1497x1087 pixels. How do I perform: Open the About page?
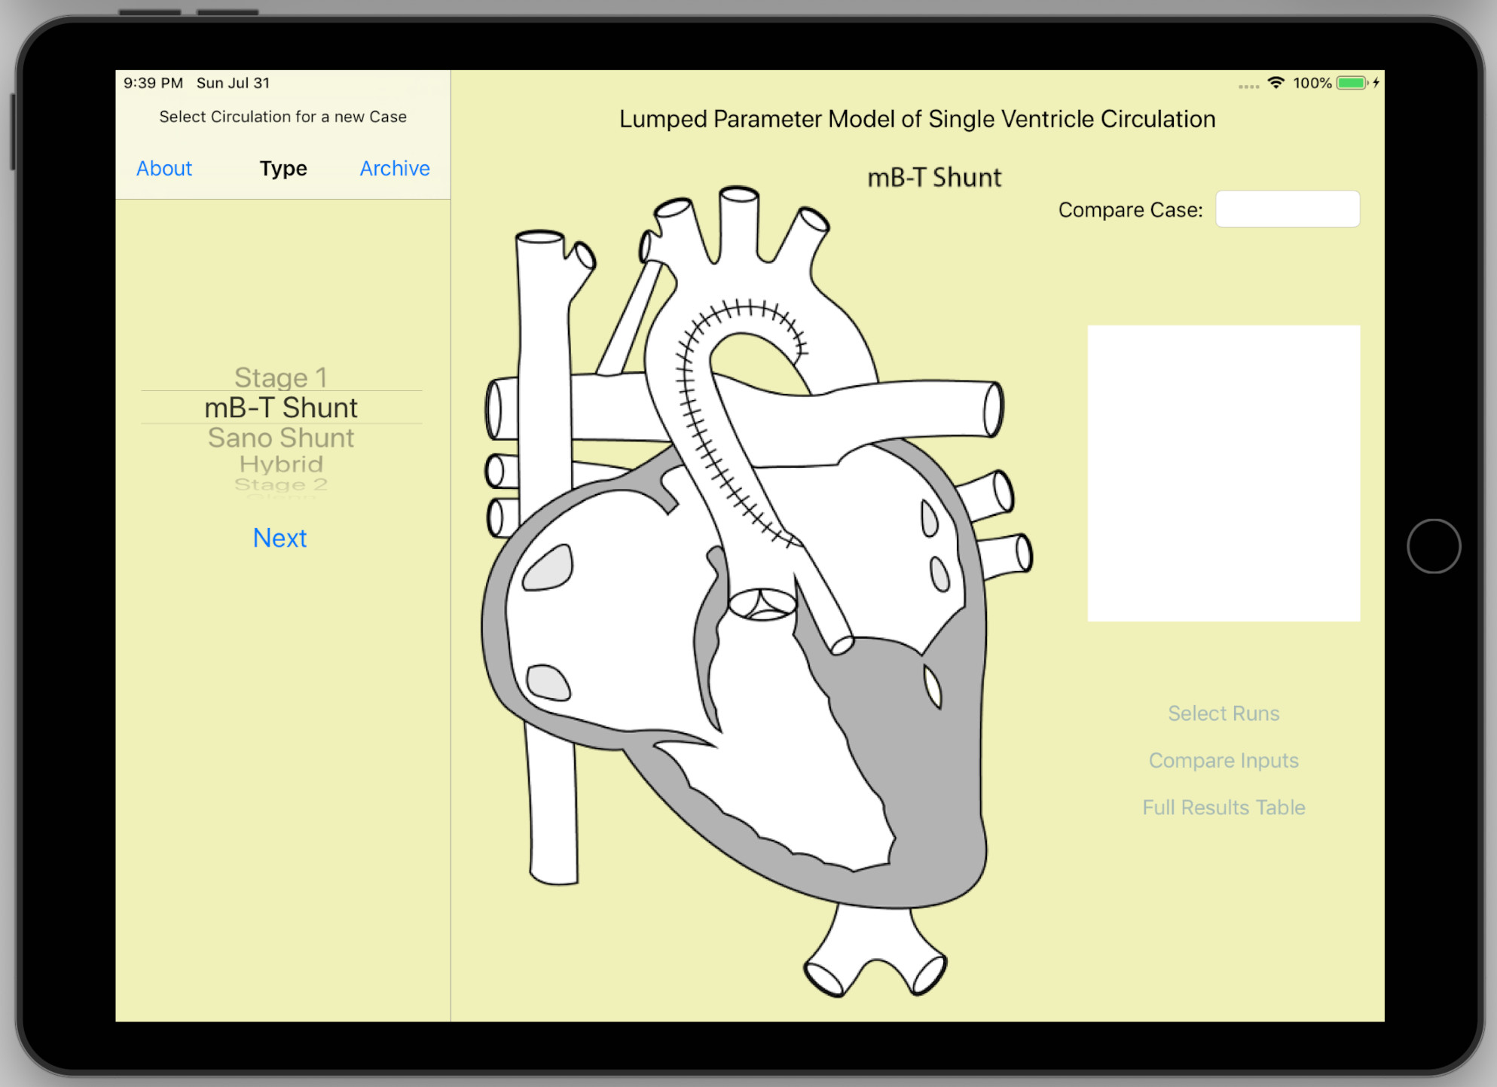tap(163, 168)
